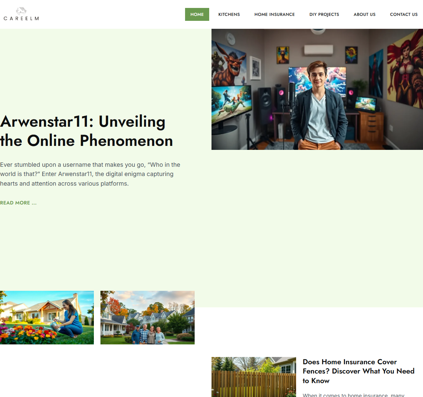Click the Arwenstar11 excerpt paragraph
Screen dimensions: 423x397
coord(90,174)
